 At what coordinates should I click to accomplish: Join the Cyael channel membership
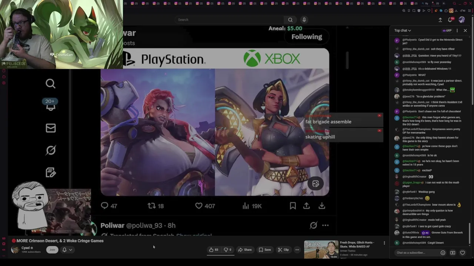(x=52, y=250)
